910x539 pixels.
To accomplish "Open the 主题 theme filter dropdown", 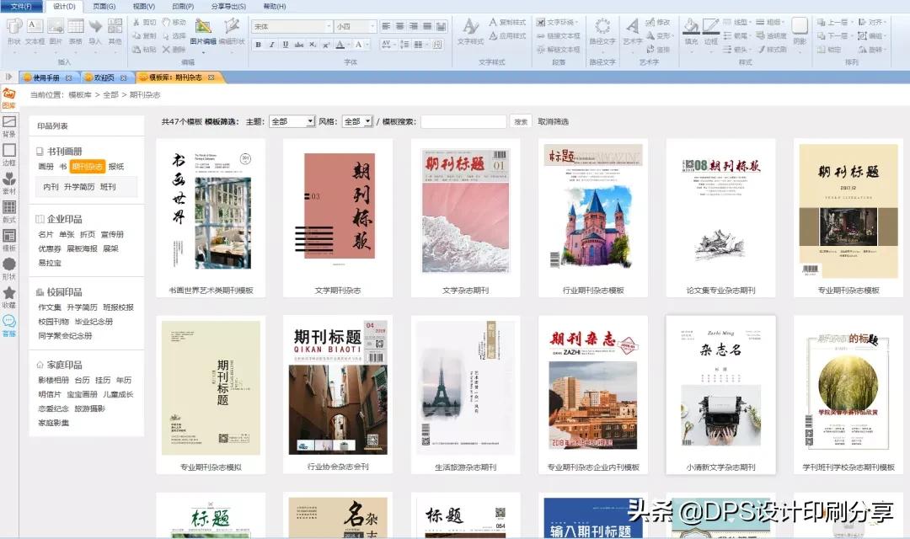I will [292, 121].
